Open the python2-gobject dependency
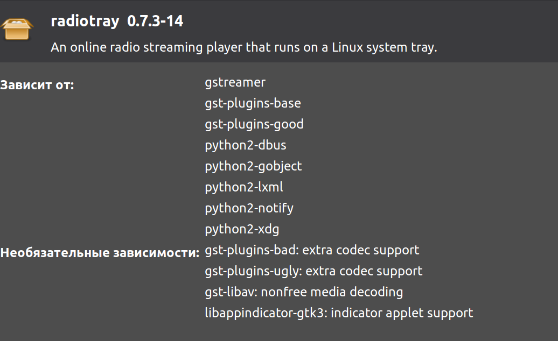The image size is (558, 341). coord(253,167)
